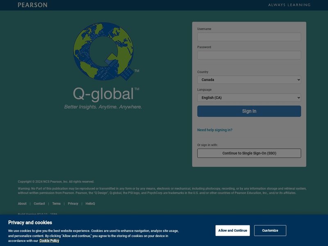
Task: Open the HelloQ footer link
Action: pyautogui.click(x=90, y=203)
